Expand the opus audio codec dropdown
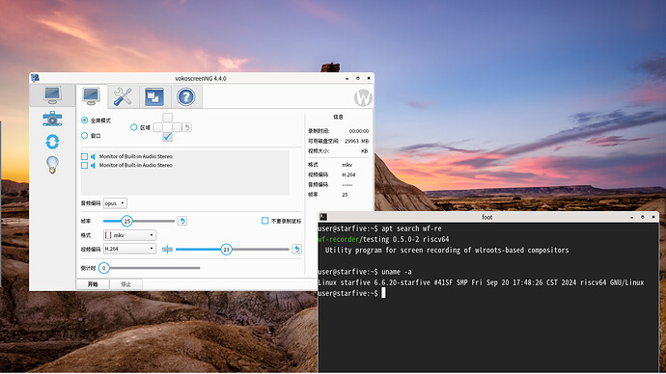The height and width of the screenshot is (374, 666). (115, 203)
